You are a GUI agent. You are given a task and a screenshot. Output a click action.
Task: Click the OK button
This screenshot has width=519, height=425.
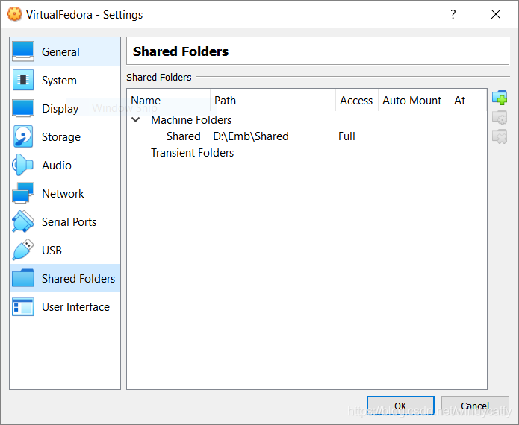pyautogui.click(x=400, y=406)
